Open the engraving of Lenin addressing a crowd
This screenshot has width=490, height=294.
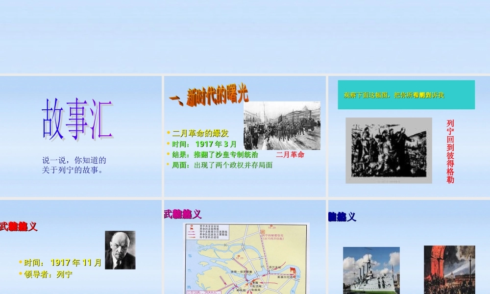389,150
